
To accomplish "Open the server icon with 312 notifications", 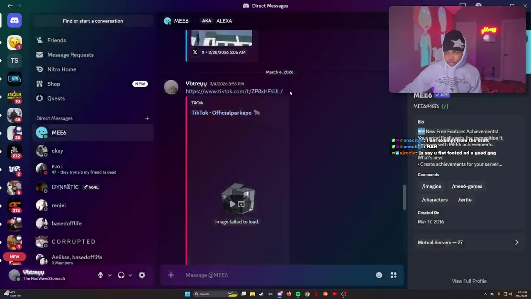I will [15, 205].
